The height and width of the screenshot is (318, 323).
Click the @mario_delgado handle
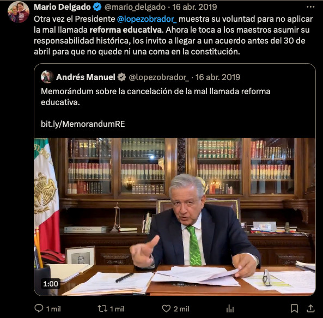[135, 7]
